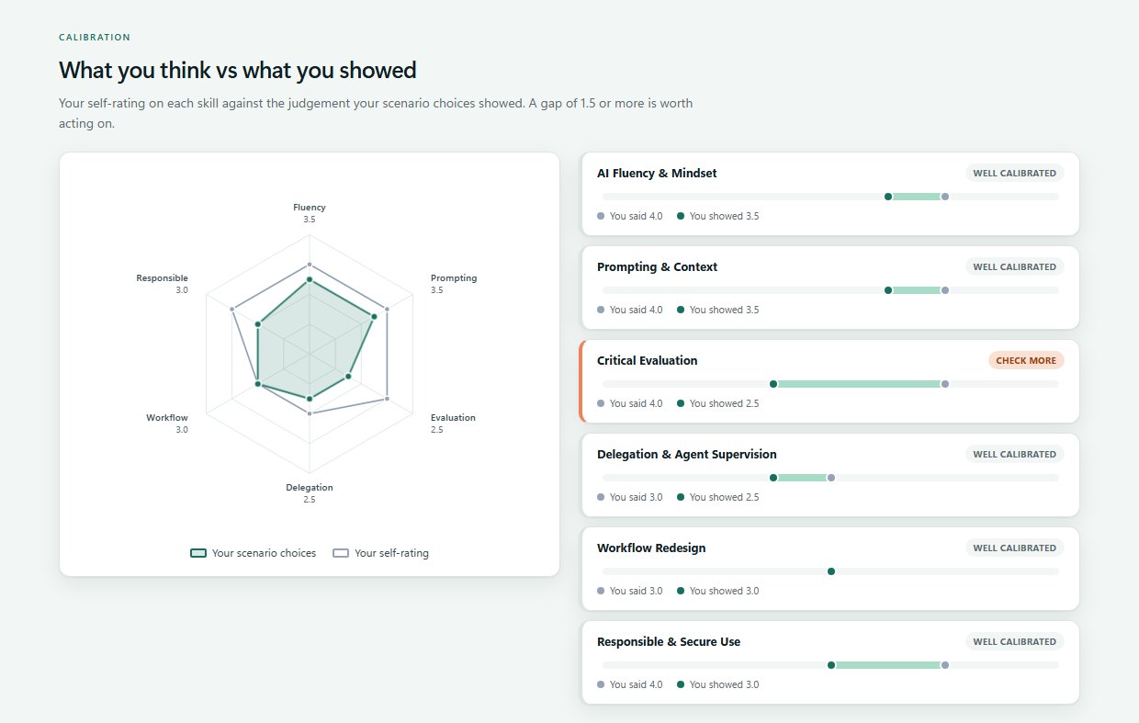Click the Workflow 3.0 radar axis label
Image resolution: width=1139 pixels, height=723 pixels.
(x=167, y=423)
